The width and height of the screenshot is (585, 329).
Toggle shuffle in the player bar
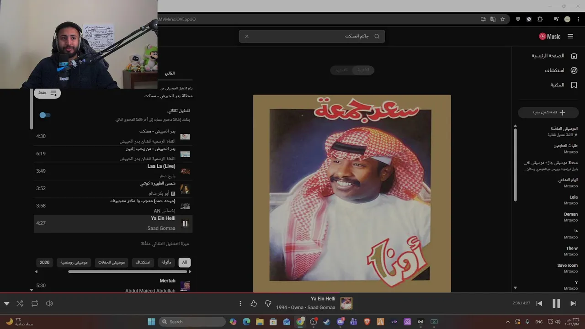tap(20, 303)
